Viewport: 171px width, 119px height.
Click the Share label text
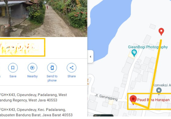(x=72, y=76)
